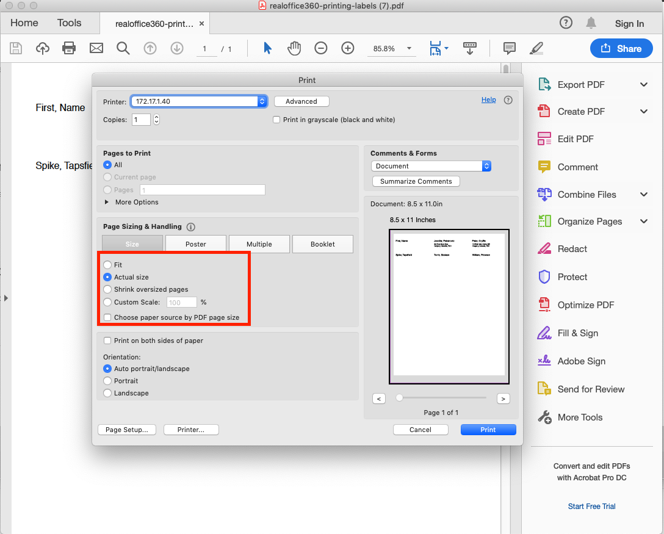The height and width of the screenshot is (534, 664).
Task: Enable Print on both sides of paper
Action: tap(107, 341)
